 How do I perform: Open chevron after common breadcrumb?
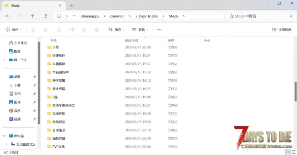(x=130, y=16)
